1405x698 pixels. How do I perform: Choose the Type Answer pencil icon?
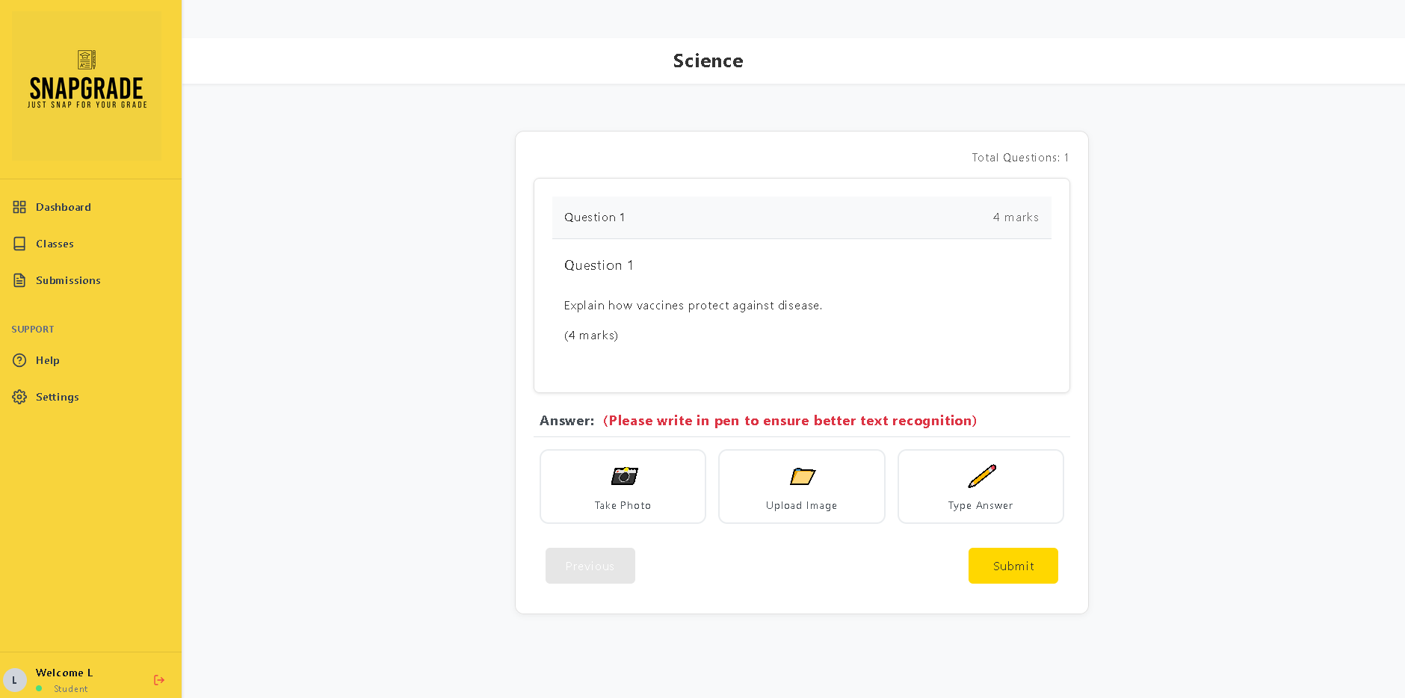980,476
